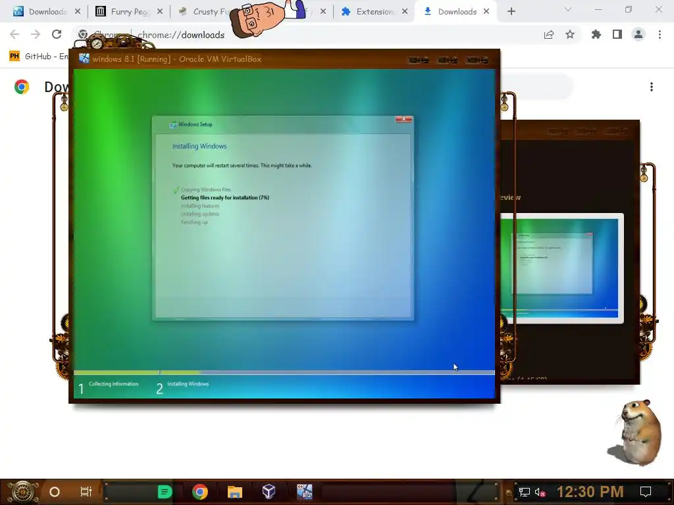Open VirtualBox Manager from taskbar
The width and height of the screenshot is (674, 505).
(269, 491)
